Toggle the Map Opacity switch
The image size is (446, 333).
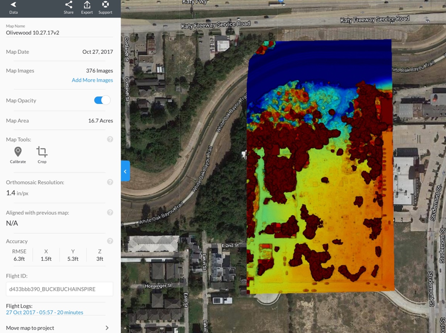[x=102, y=100]
